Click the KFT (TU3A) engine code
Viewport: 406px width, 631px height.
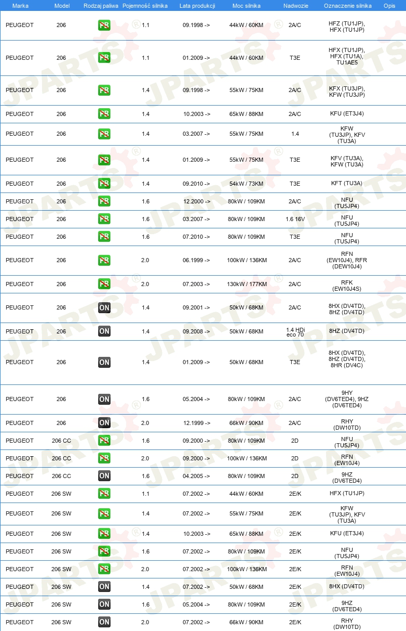point(347,184)
